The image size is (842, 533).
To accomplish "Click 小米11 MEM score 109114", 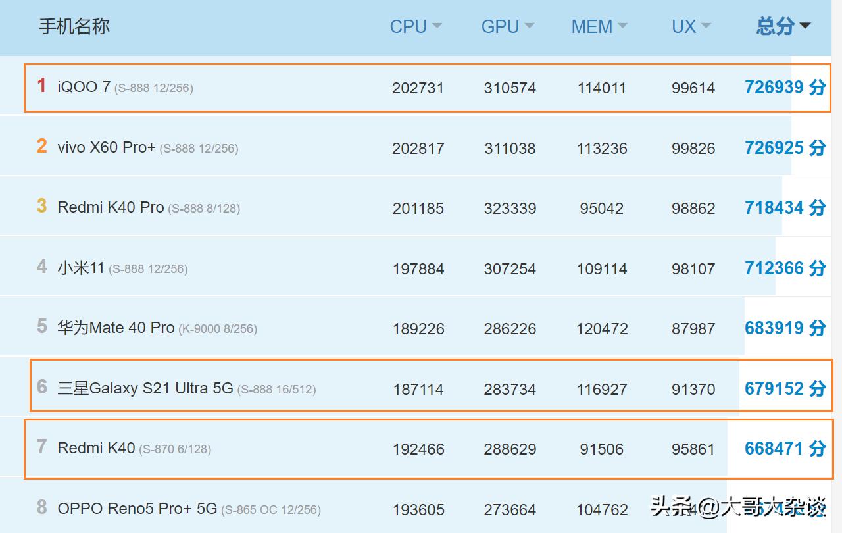I will click(x=602, y=268).
